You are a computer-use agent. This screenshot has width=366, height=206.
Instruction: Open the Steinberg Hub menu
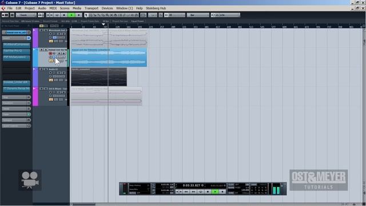pyautogui.click(x=156, y=8)
